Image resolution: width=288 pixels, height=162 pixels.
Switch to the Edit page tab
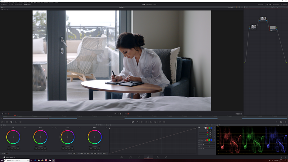pos(130,157)
